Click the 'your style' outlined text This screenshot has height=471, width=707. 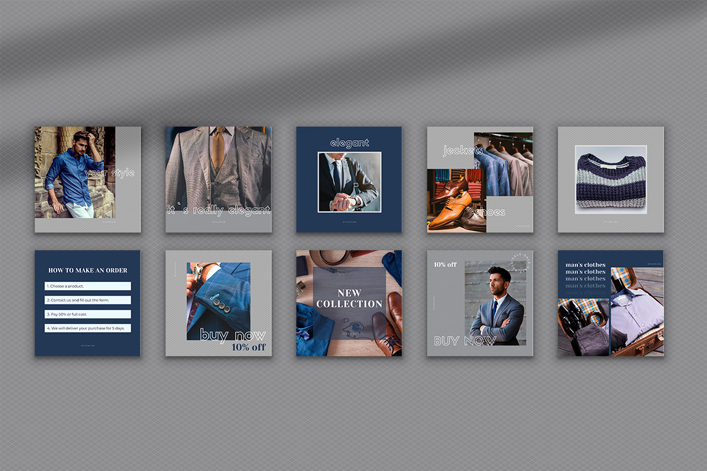(x=110, y=173)
